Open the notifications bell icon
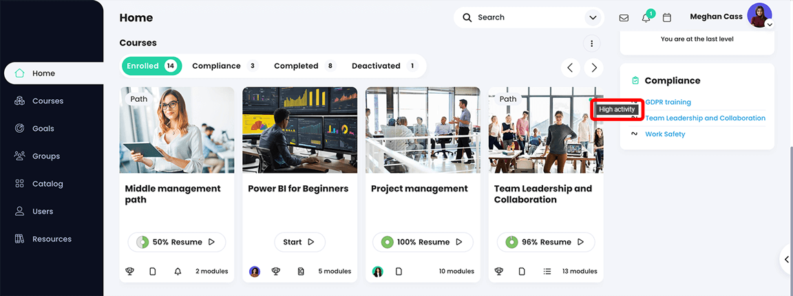This screenshot has height=296, width=793. pyautogui.click(x=646, y=18)
